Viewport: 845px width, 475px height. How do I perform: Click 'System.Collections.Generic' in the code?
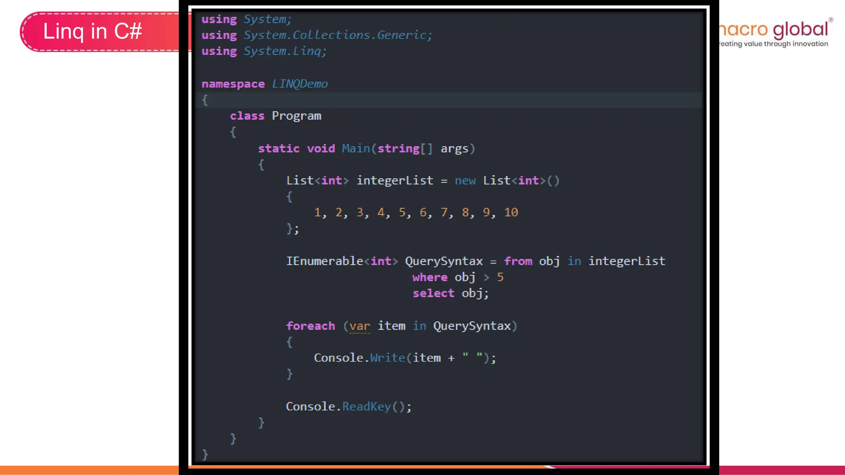pos(335,35)
